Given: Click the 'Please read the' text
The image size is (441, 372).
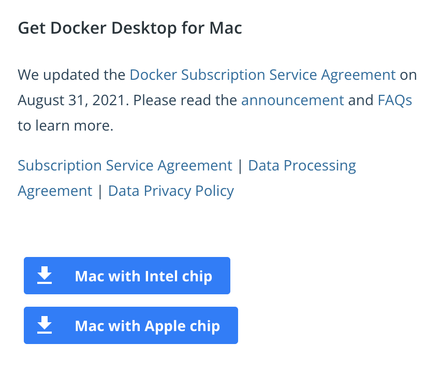Looking at the screenshot, I should (185, 100).
